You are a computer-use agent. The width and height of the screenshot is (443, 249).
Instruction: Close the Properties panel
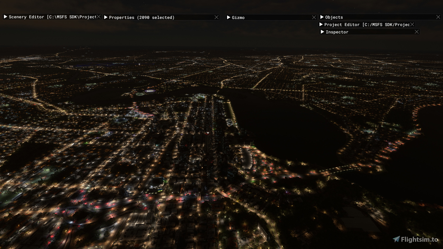coord(216,17)
